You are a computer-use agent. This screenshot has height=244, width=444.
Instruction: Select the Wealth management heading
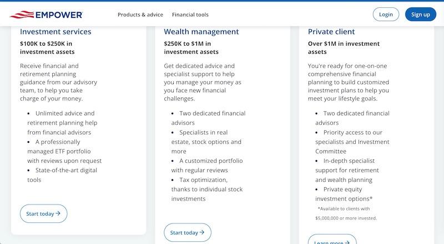(x=201, y=32)
